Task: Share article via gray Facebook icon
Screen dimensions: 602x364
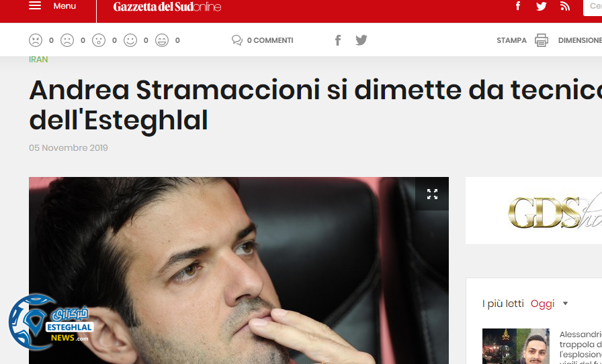Action: coord(338,40)
